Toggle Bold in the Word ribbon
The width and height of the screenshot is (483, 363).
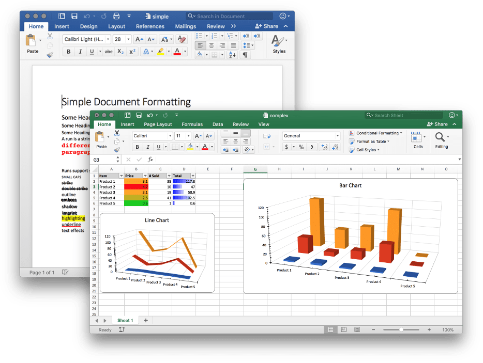(x=69, y=52)
